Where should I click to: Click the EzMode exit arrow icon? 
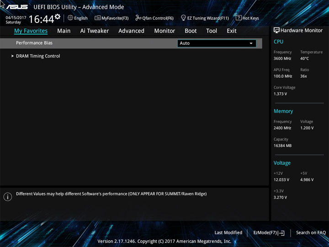281,233
